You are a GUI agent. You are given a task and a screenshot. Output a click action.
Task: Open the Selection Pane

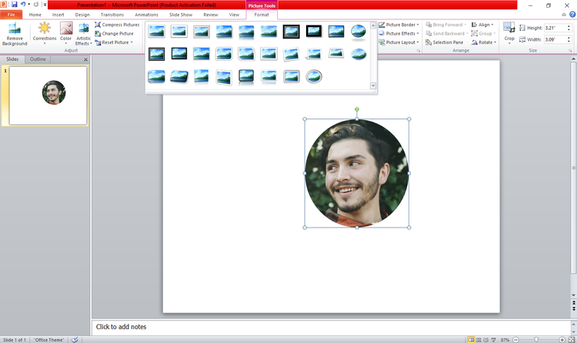coord(444,42)
